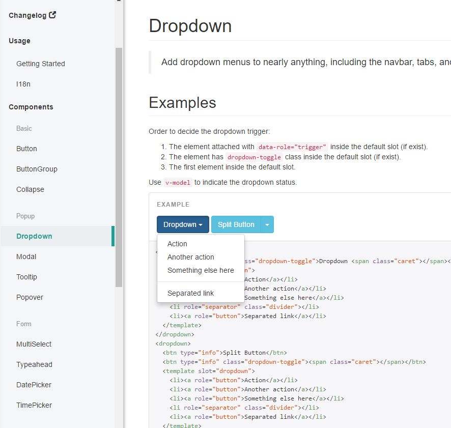Click the Components sidebar heading
The height and width of the screenshot is (428, 451).
click(x=31, y=107)
